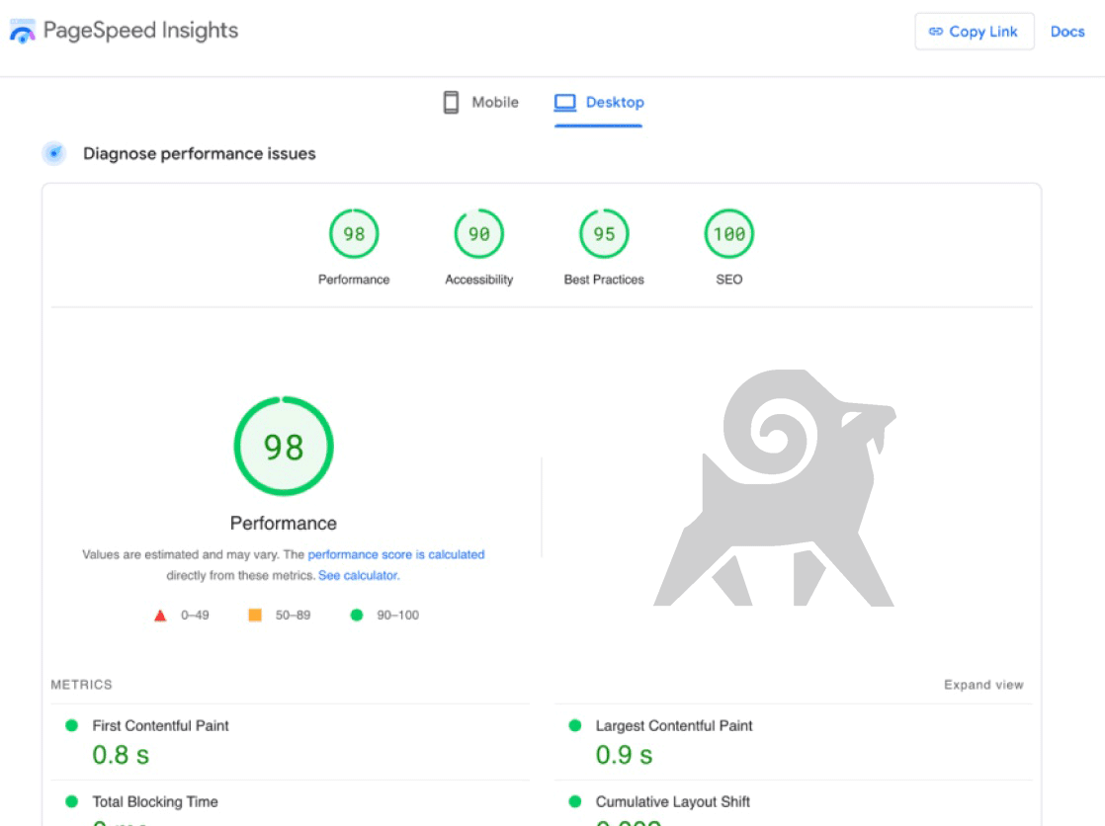Click the Best Practices category label
Viewport: 1105px width, 826px height.
click(x=604, y=280)
